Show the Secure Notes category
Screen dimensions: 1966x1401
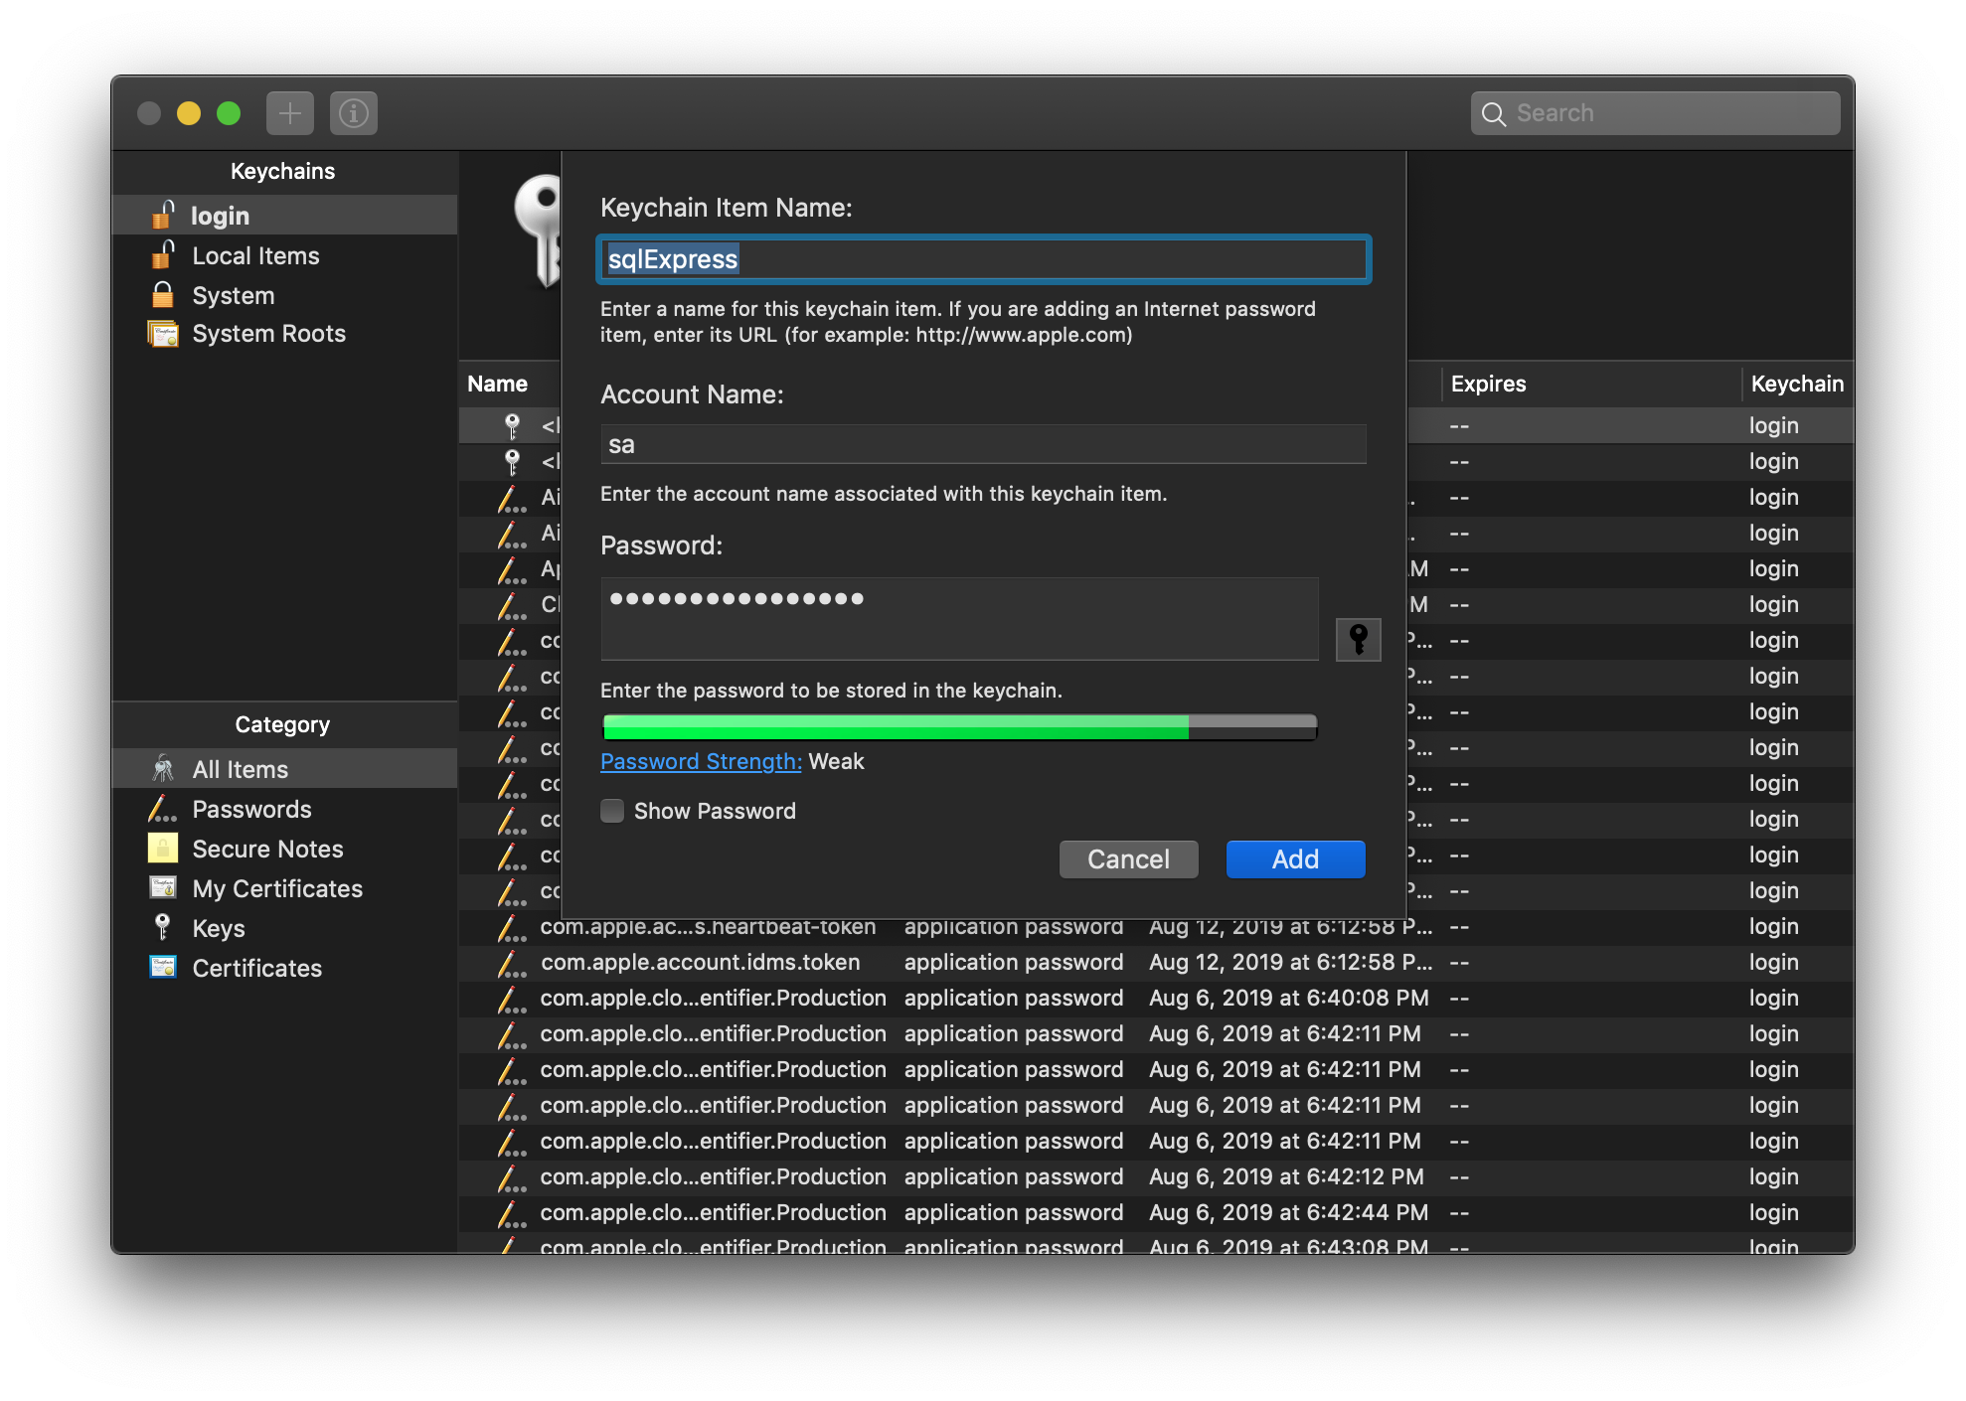click(x=267, y=849)
